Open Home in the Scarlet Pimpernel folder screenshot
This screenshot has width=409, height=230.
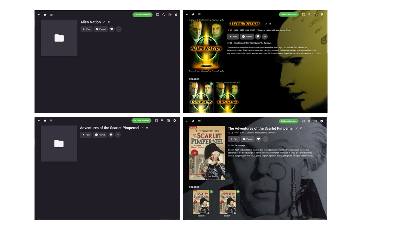[x=45, y=120]
